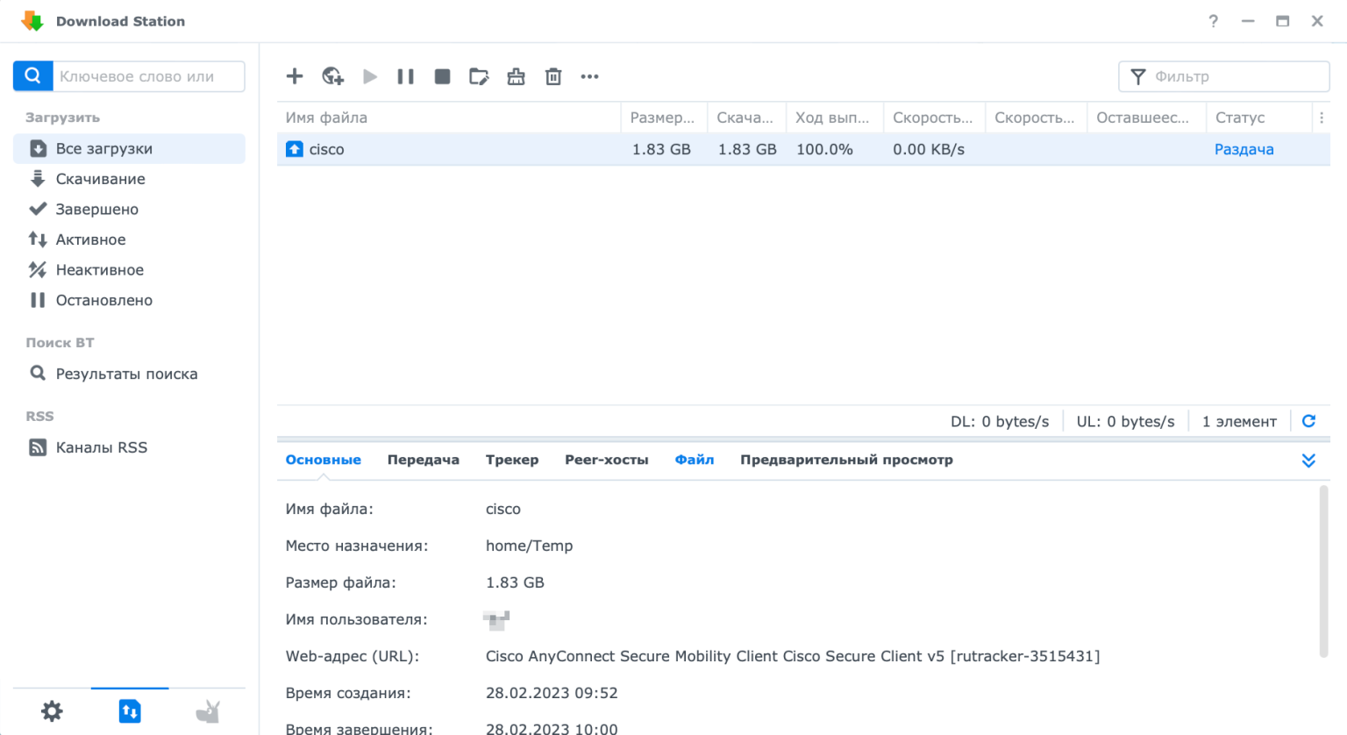Switch to the Предварительный просмотр tab
The image size is (1347, 735).
846,460
